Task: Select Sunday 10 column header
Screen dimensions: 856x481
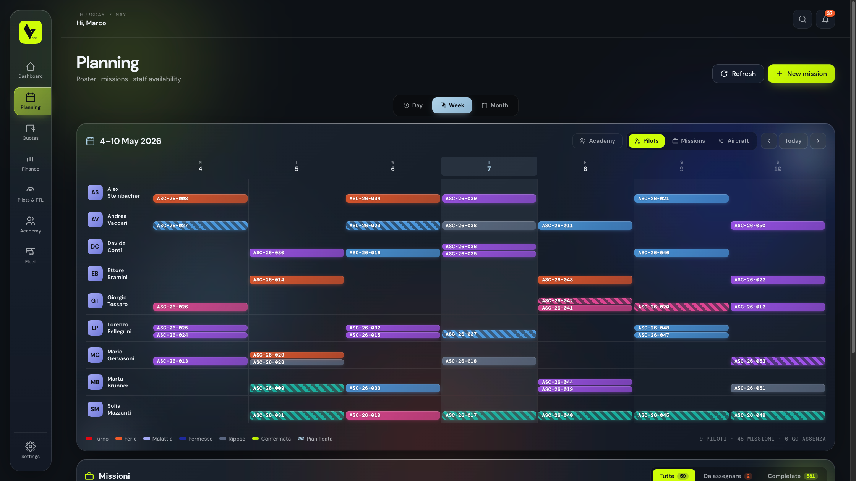Action: pos(778,166)
